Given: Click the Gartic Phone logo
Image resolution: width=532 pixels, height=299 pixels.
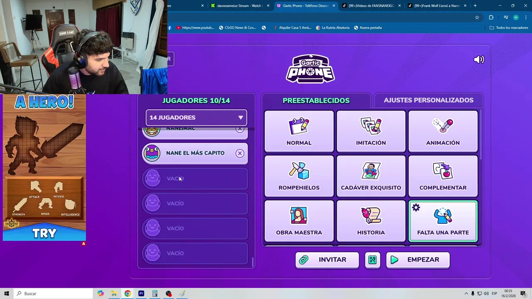Looking at the screenshot, I should click(x=310, y=69).
